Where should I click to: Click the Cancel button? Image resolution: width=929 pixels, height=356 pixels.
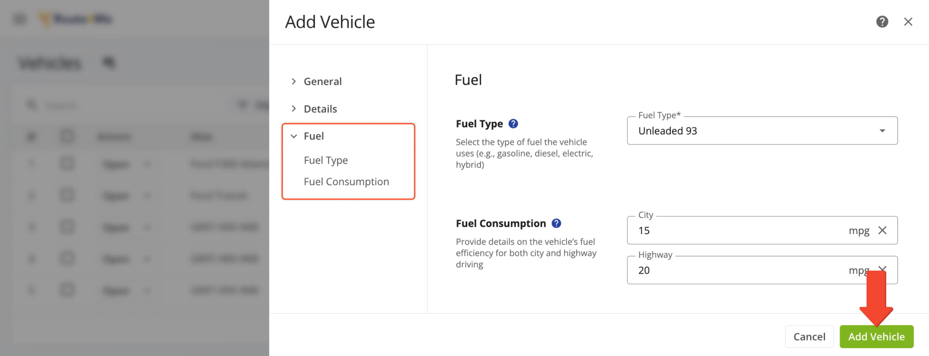pyautogui.click(x=809, y=337)
